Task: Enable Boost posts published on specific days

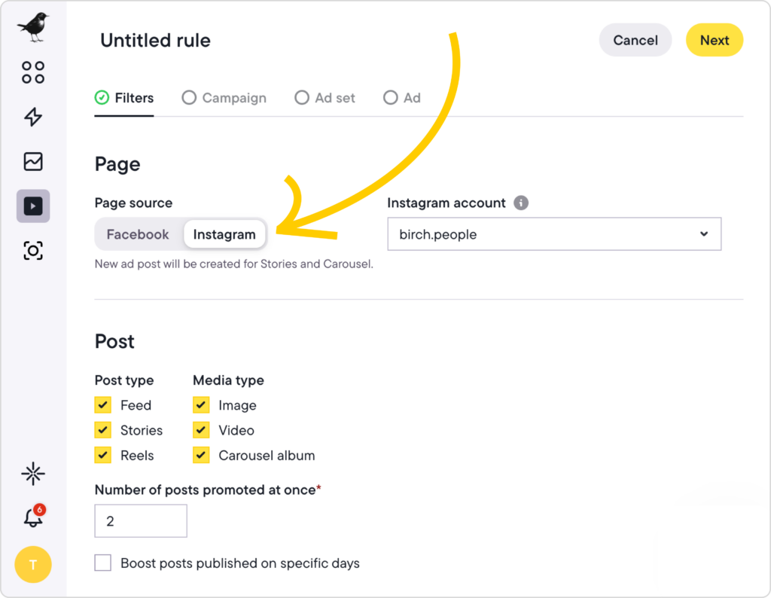Action: tap(102, 563)
